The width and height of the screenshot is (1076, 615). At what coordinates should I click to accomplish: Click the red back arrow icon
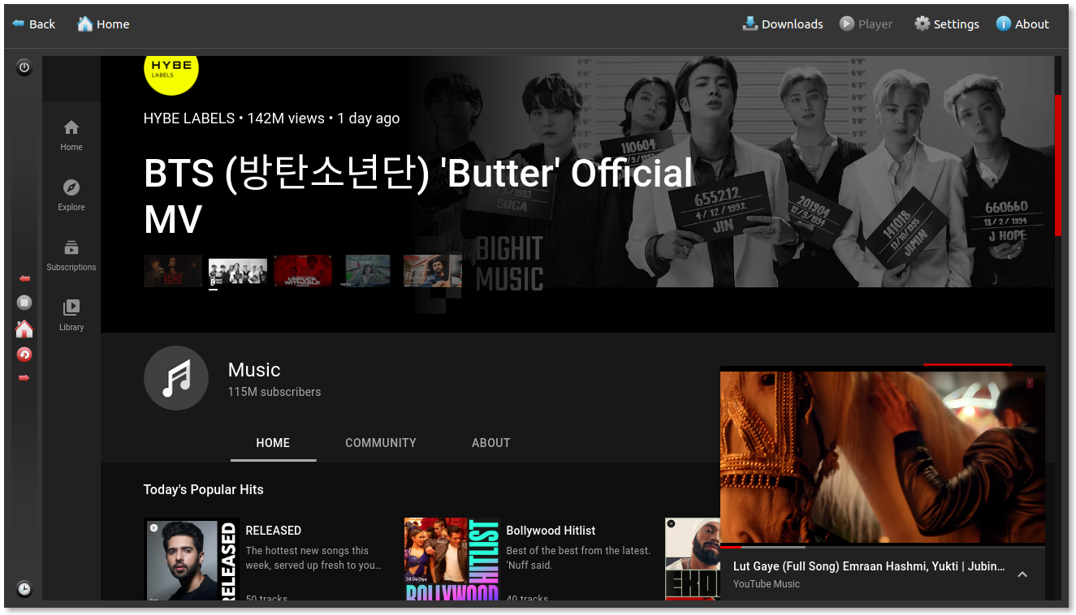pyautogui.click(x=24, y=279)
